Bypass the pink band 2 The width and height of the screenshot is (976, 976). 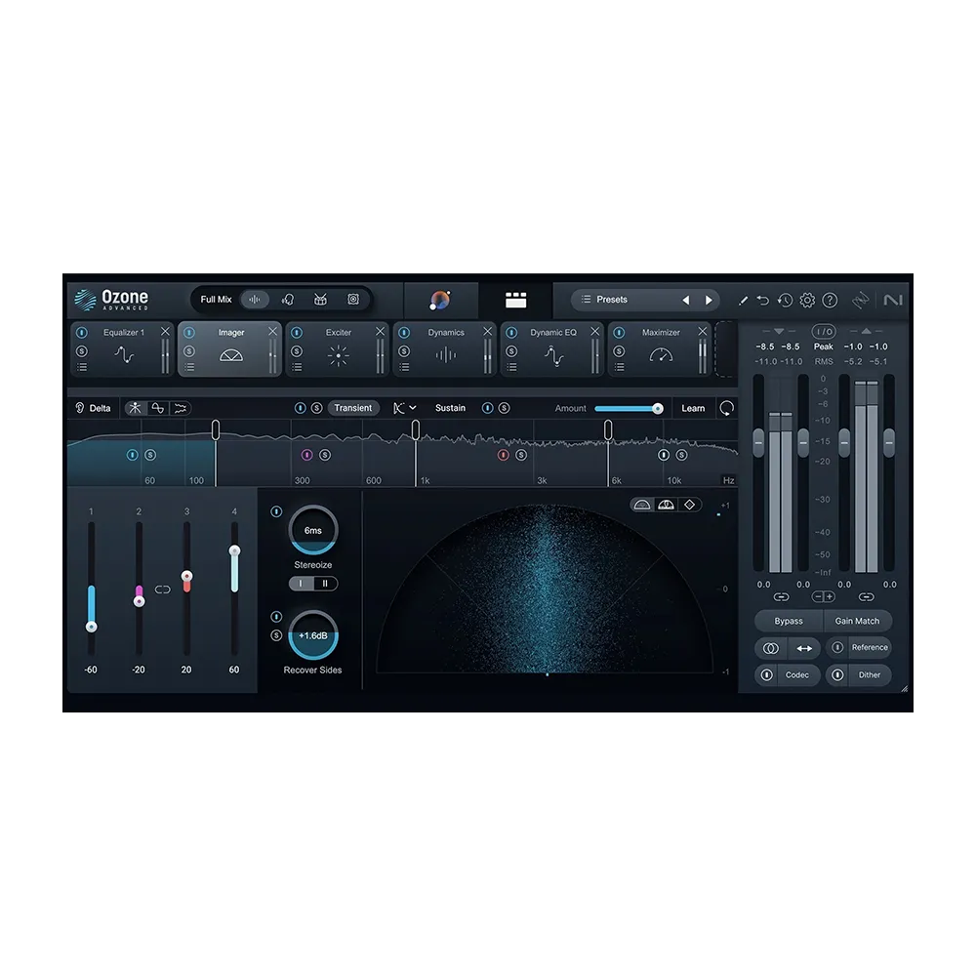click(x=306, y=456)
